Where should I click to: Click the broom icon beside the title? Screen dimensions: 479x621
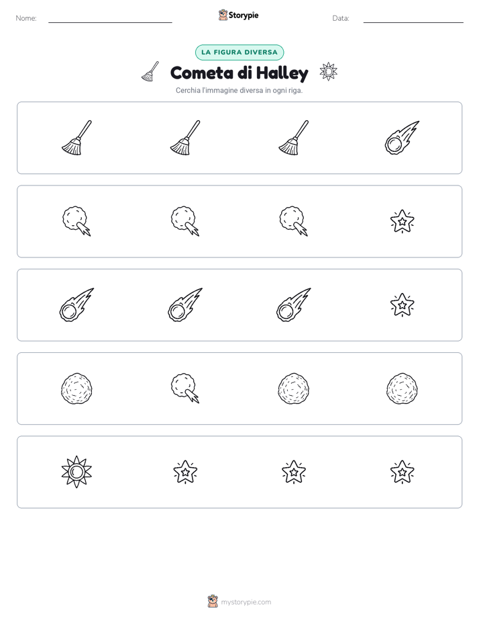(x=150, y=72)
